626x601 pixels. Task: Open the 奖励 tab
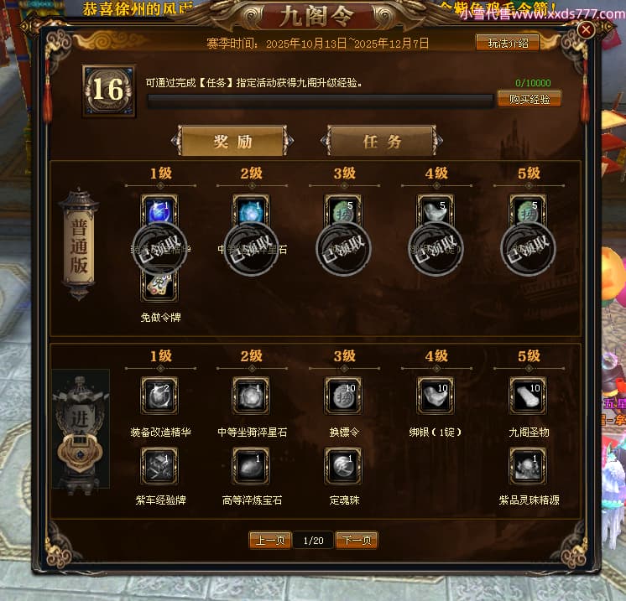232,141
